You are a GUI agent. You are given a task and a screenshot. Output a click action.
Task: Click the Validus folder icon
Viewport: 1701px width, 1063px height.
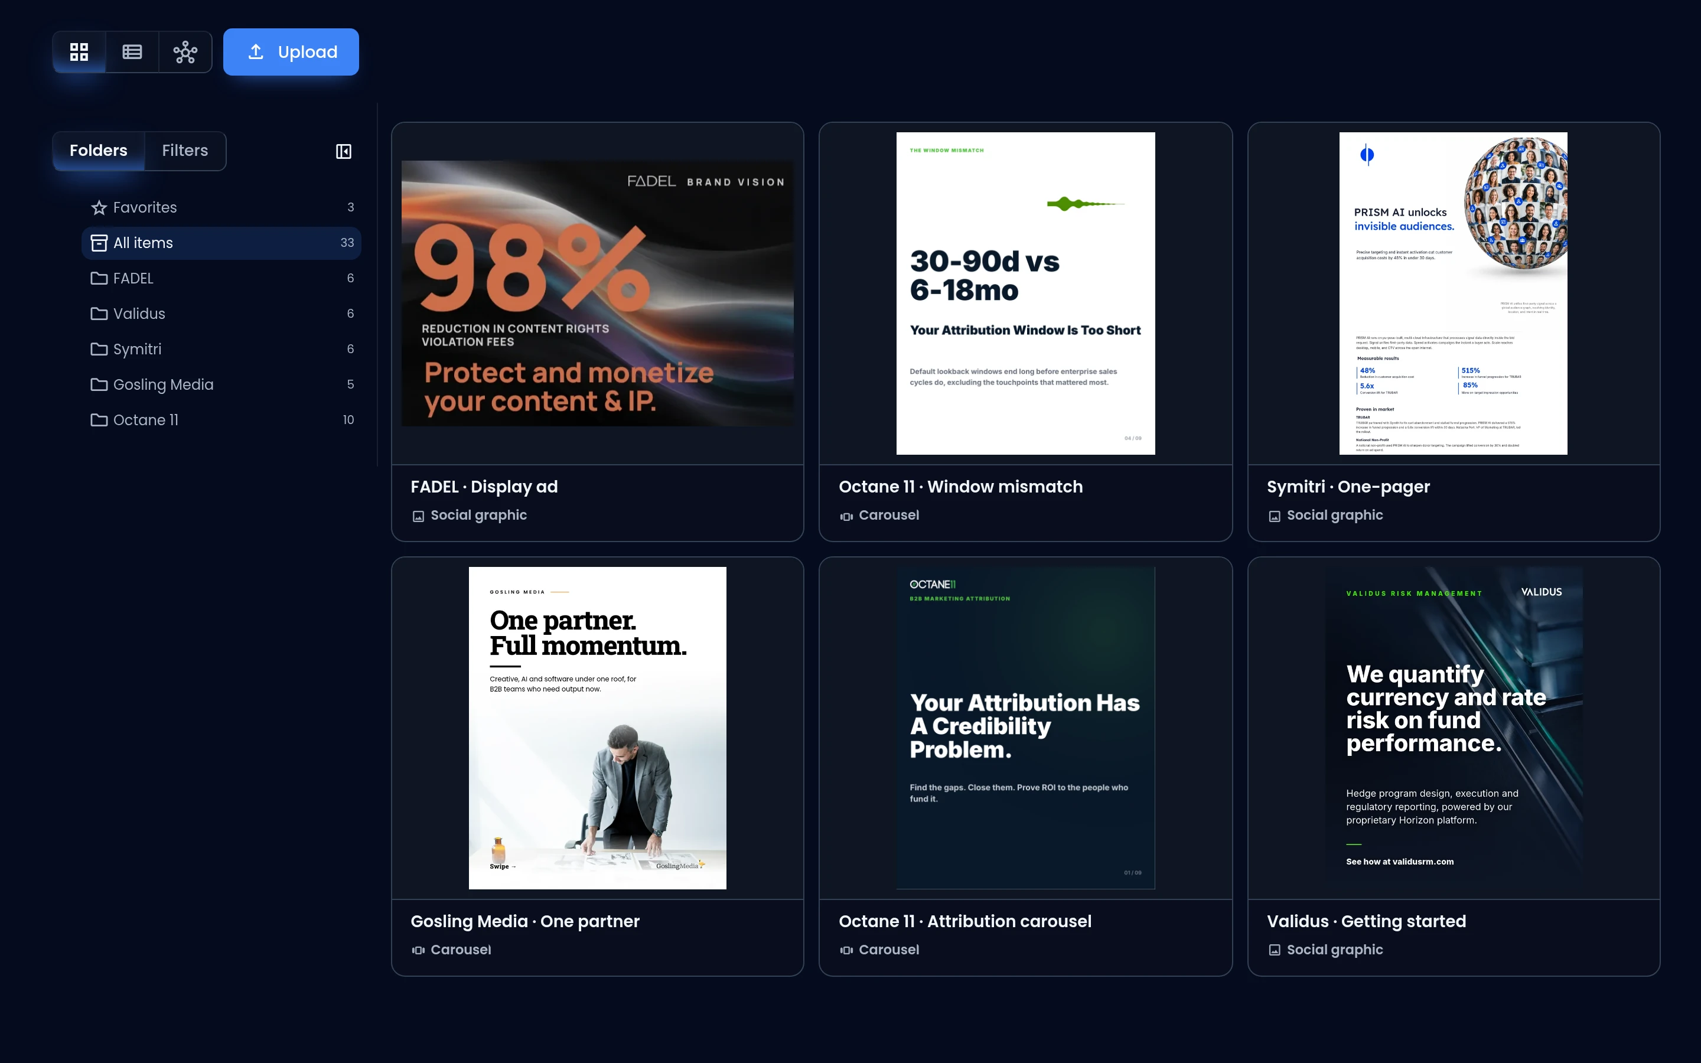[x=99, y=314]
